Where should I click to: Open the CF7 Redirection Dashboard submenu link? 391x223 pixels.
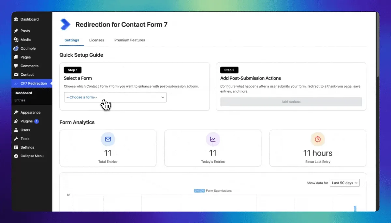pyautogui.click(x=23, y=93)
